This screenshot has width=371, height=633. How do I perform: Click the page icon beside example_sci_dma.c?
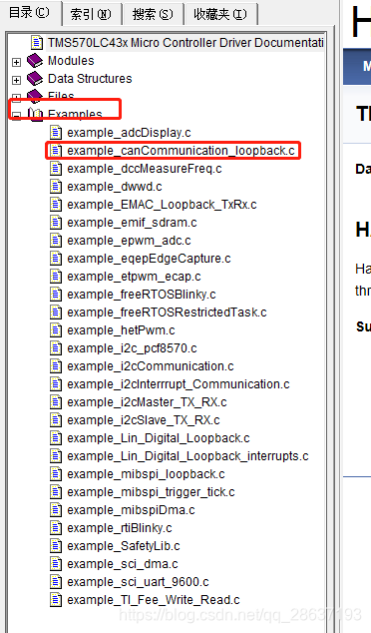56,563
